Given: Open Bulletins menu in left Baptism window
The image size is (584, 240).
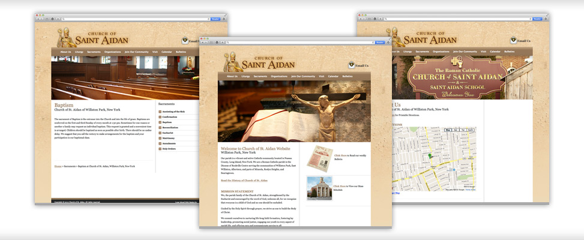Looking at the screenshot, I should pyautogui.click(x=181, y=52).
